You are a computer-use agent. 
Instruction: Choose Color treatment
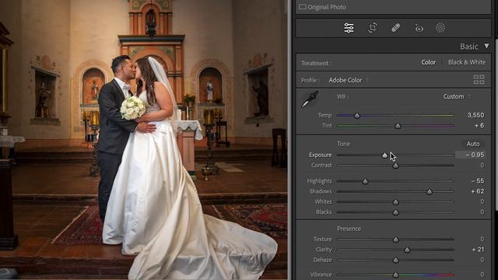pyautogui.click(x=429, y=62)
